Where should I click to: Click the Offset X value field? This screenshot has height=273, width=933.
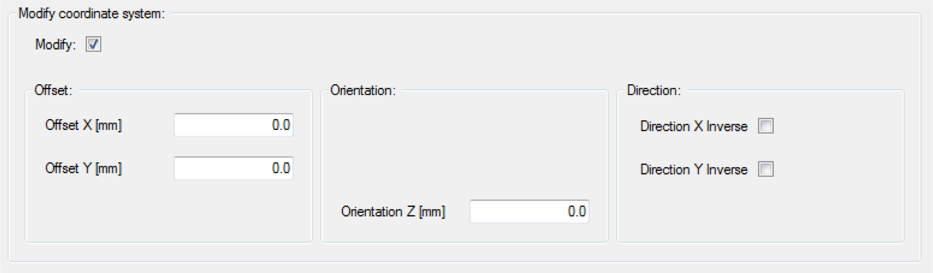pyautogui.click(x=233, y=125)
